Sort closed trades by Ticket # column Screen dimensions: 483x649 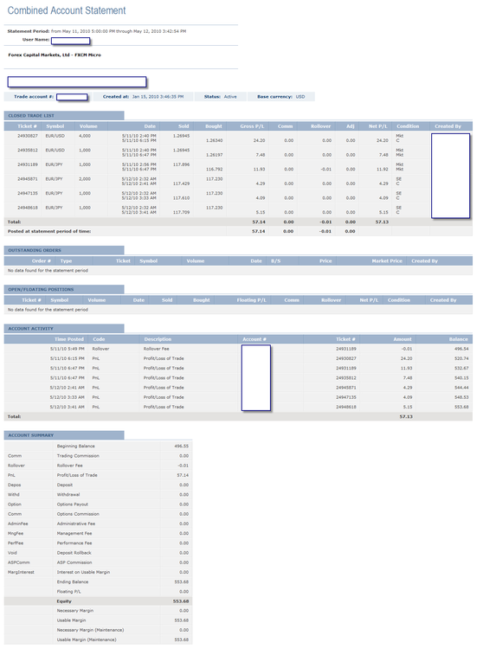coord(27,126)
